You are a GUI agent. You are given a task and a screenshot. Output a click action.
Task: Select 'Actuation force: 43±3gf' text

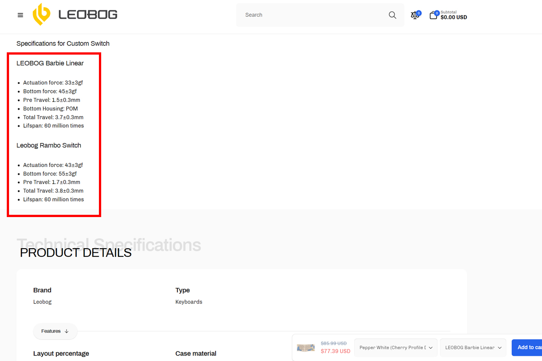53,165
